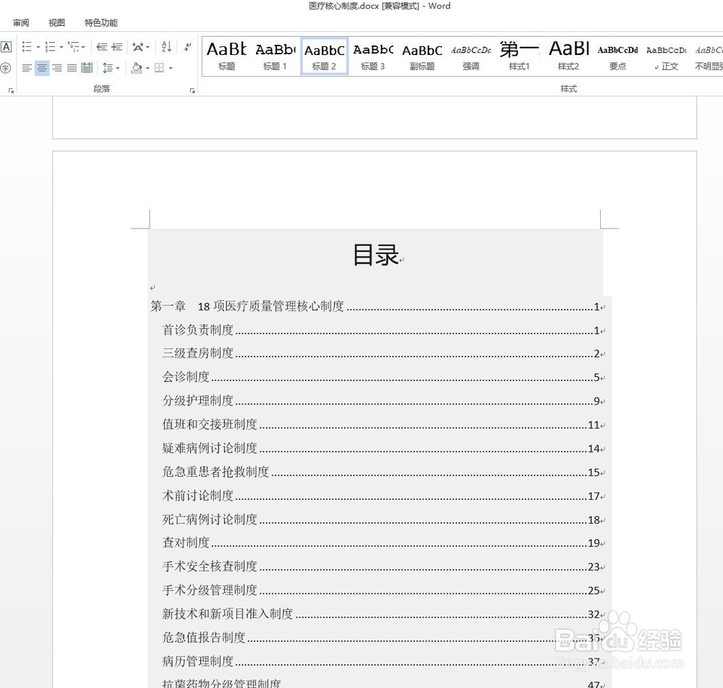Apply the 标题 2 style
723x688 pixels.
click(324, 56)
